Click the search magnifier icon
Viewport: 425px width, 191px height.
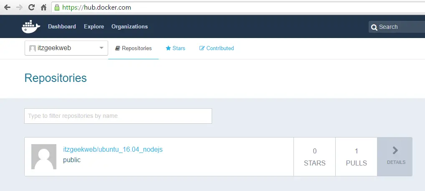coord(374,27)
